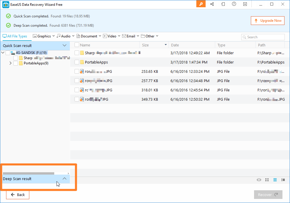The width and height of the screenshot is (290, 203).
Task: Click the JPG icon of 318.01 KB file
Action: click(x=82, y=90)
